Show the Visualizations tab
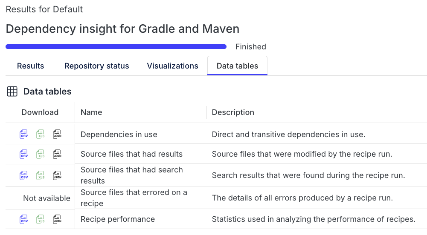 172,66
